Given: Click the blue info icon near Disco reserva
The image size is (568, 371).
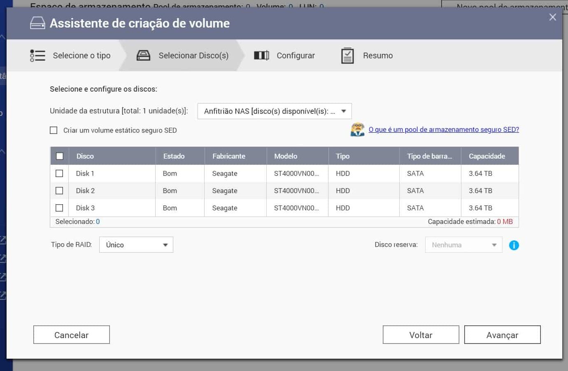Looking at the screenshot, I should [514, 245].
